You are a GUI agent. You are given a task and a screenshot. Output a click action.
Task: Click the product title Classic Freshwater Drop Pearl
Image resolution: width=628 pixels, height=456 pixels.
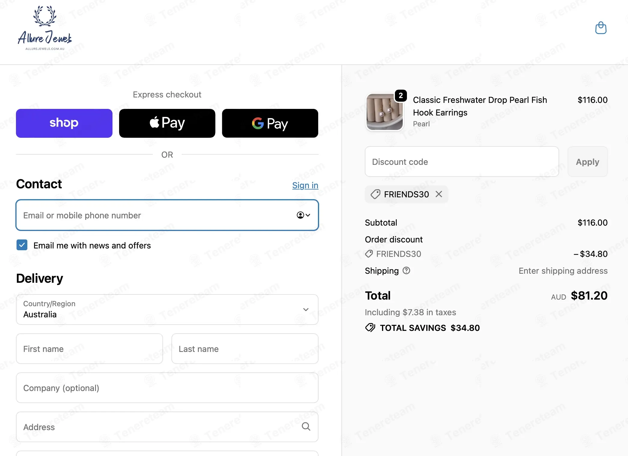pyautogui.click(x=480, y=106)
